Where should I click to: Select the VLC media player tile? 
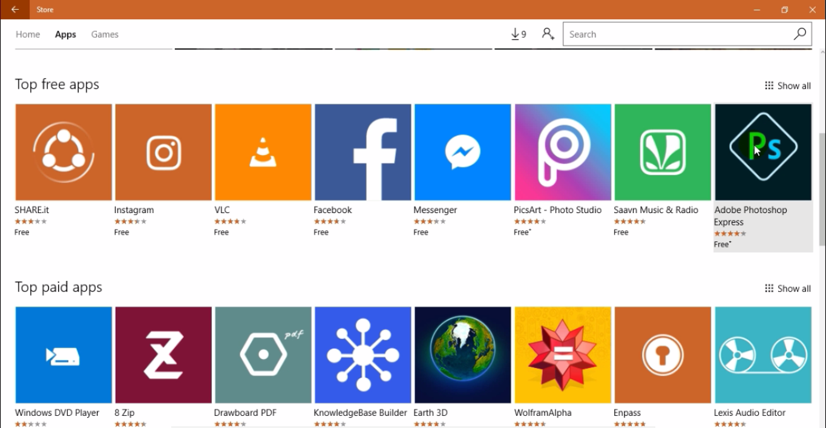[x=263, y=152]
